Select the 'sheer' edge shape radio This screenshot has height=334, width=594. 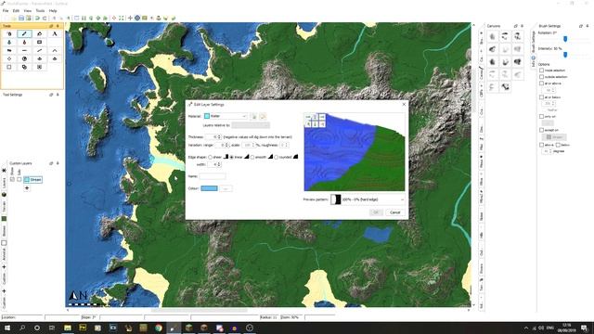click(211, 157)
